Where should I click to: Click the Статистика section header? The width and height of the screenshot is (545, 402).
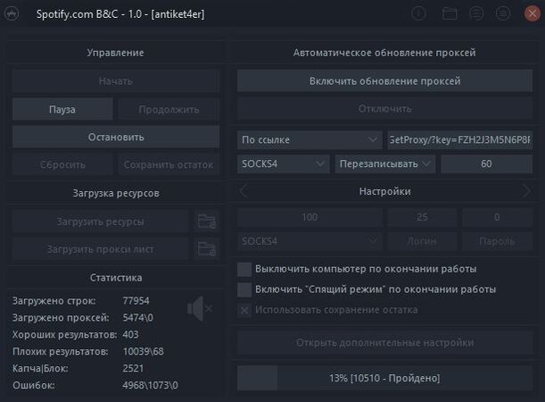coord(116,278)
